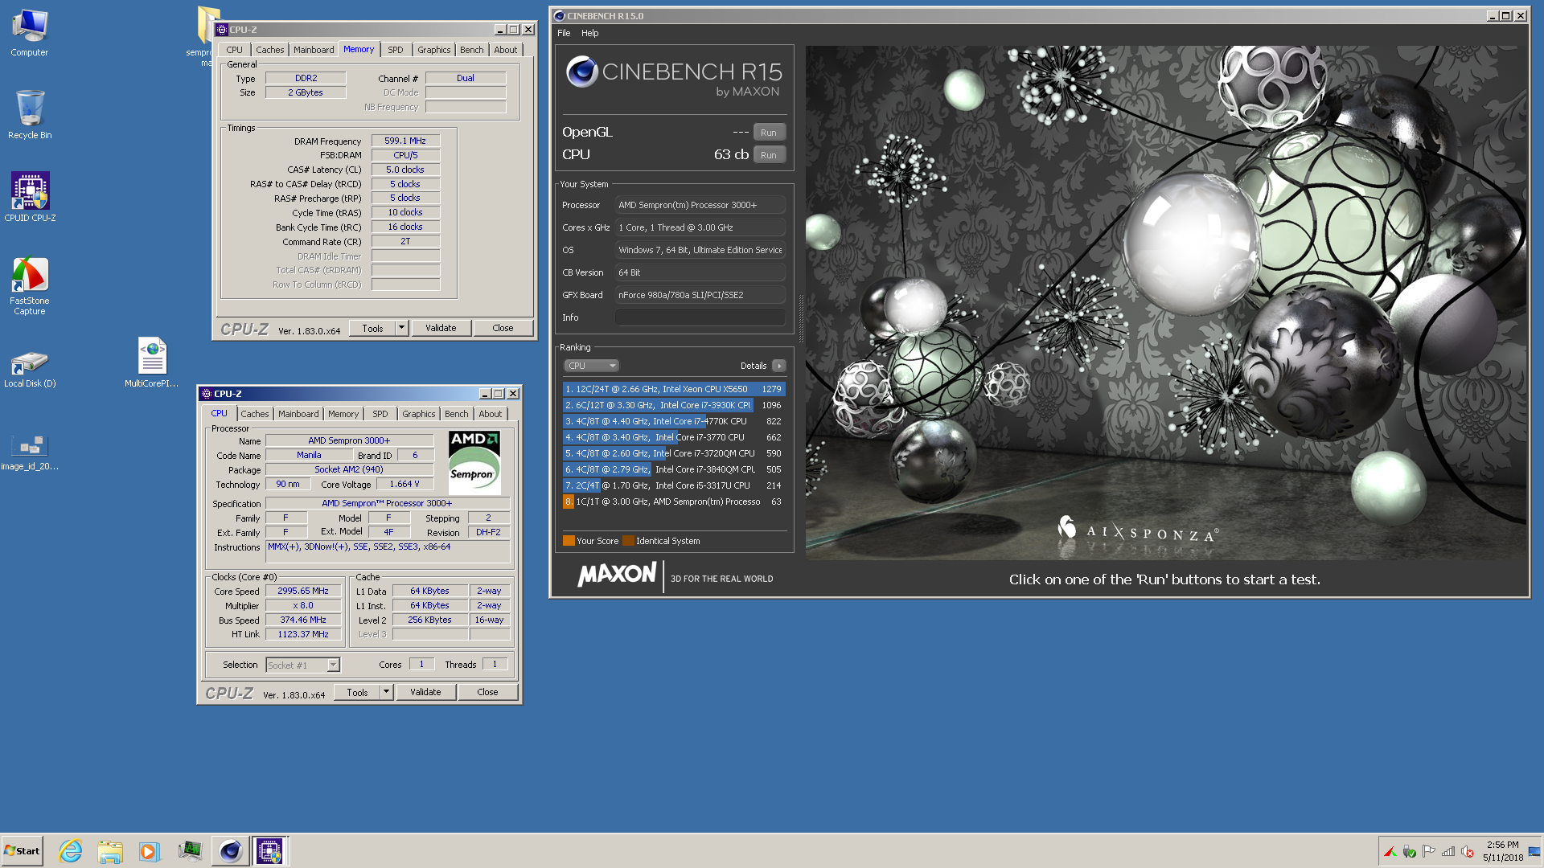
Task: Open Windows Media Player from the taskbar
Action: coord(150,851)
